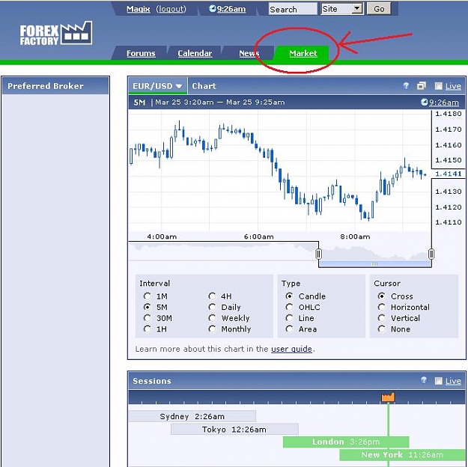
Task: Click the London session bar
Action: tap(346, 442)
